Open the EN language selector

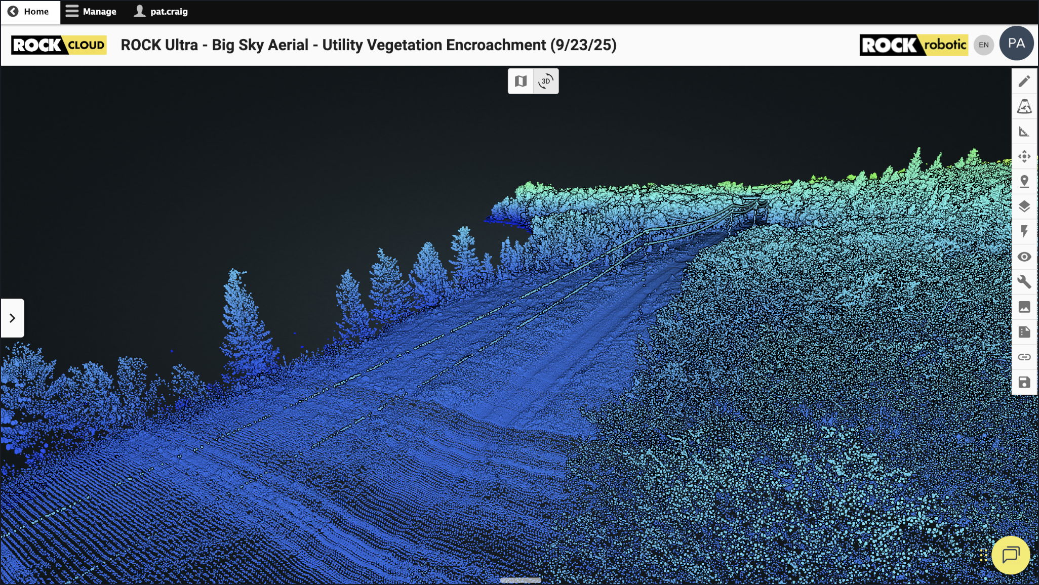983,45
